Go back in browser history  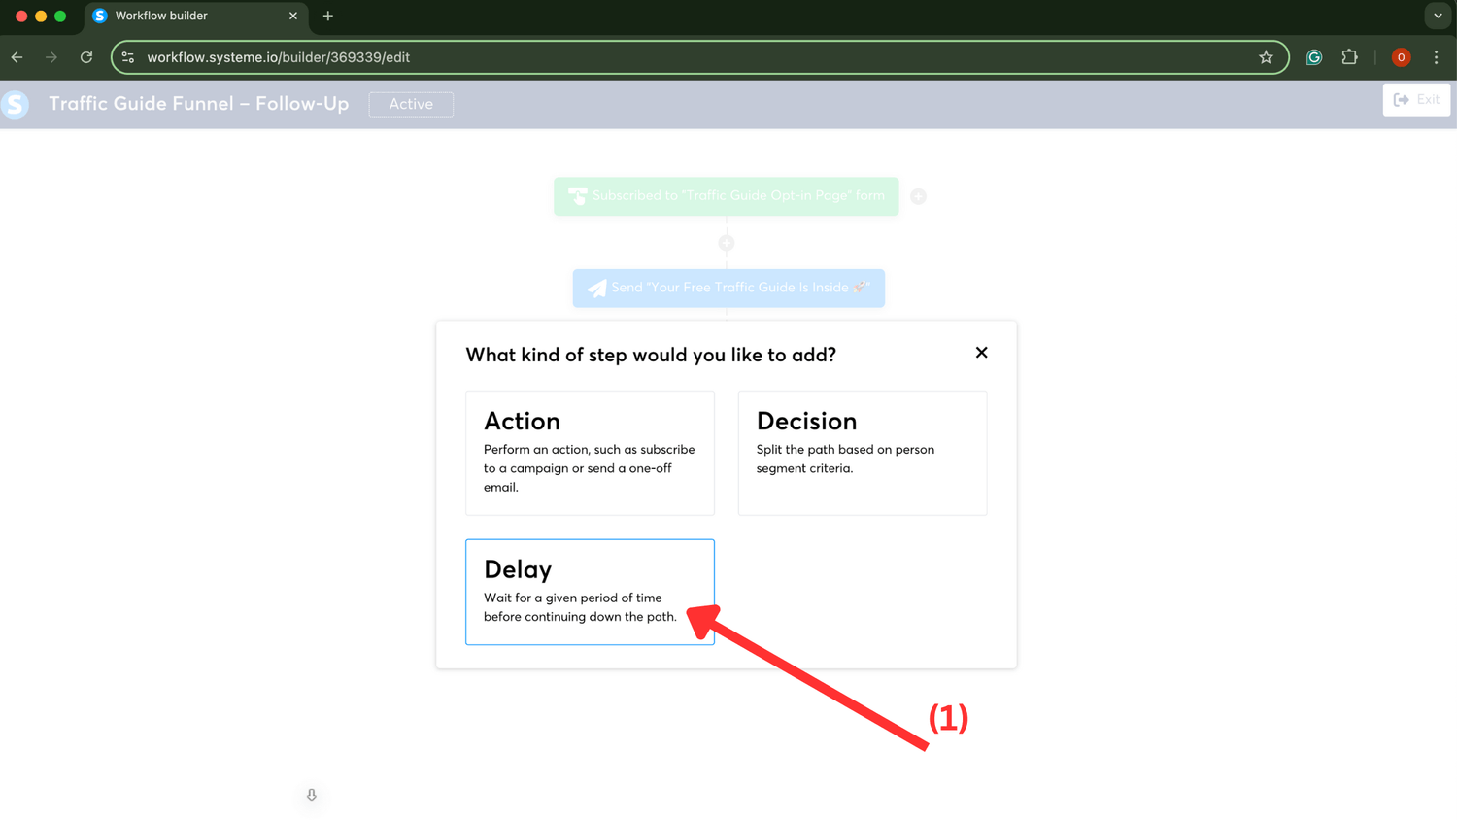click(17, 57)
